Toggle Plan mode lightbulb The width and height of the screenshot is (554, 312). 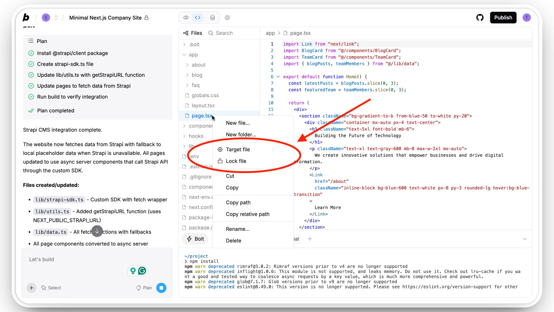pyautogui.click(x=144, y=288)
